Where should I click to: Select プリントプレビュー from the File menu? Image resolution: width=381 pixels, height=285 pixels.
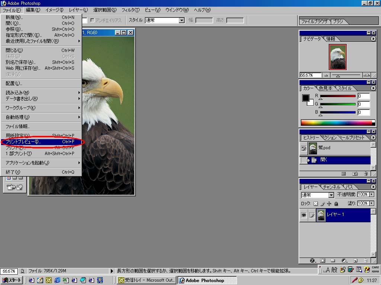pos(23,142)
